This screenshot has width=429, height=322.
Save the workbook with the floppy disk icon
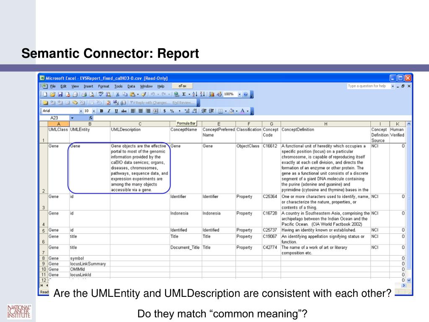tap(60, 94)
